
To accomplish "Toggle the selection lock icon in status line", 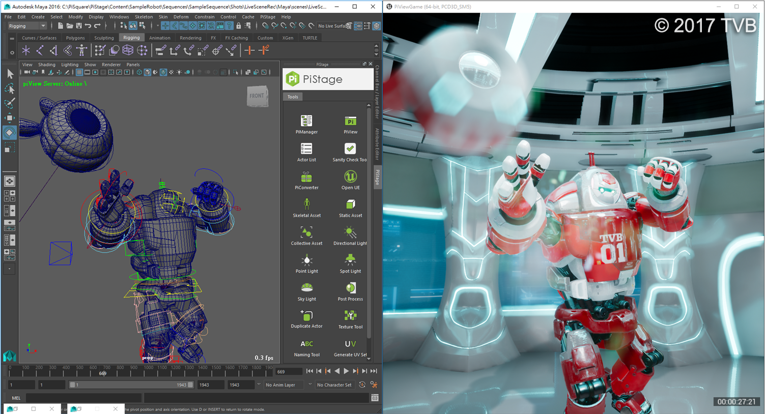I will [x=238, y=26].
